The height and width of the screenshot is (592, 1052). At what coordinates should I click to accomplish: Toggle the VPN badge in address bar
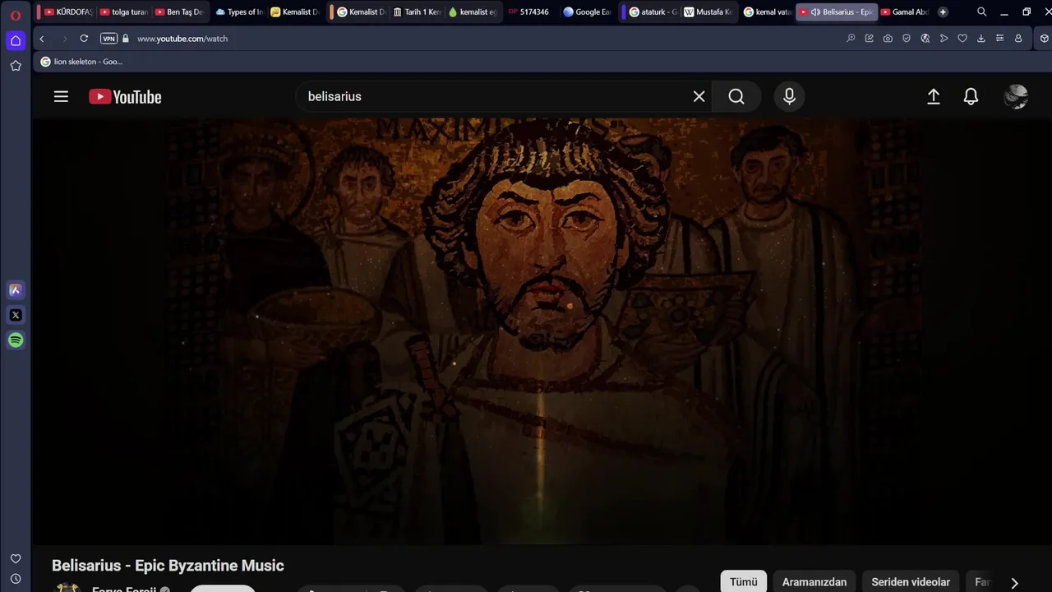tap(108, 39)
